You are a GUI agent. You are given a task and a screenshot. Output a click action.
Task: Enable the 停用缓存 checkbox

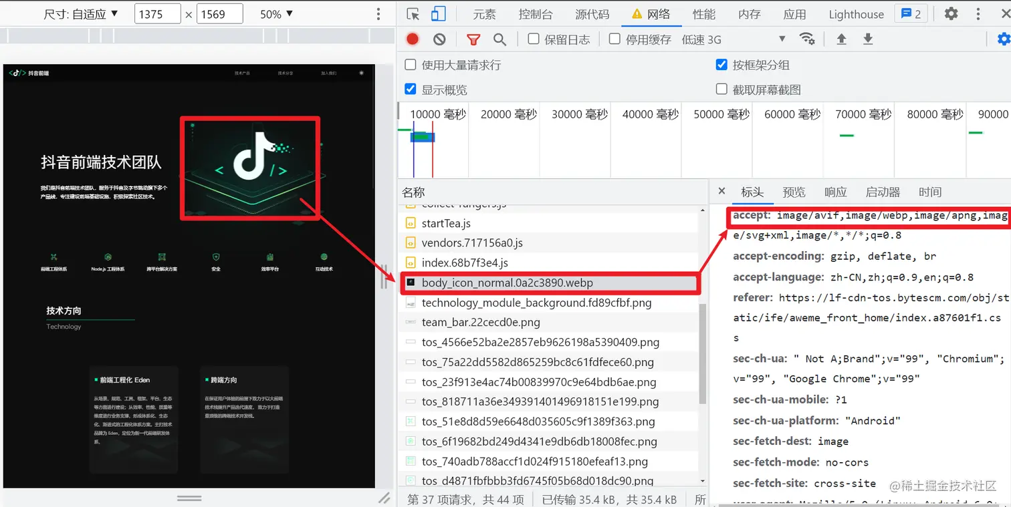tap(614, 39)
